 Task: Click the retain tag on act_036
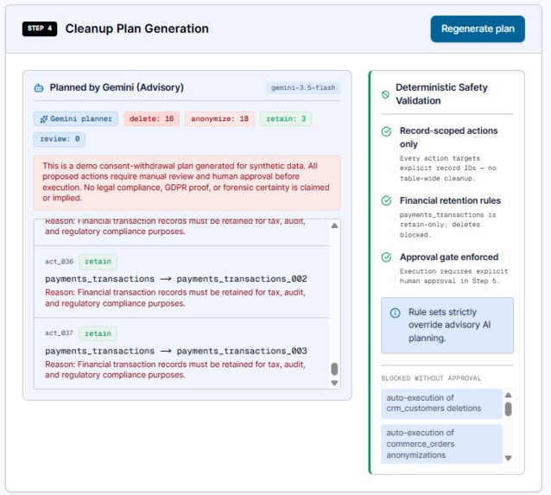(98, 262)
